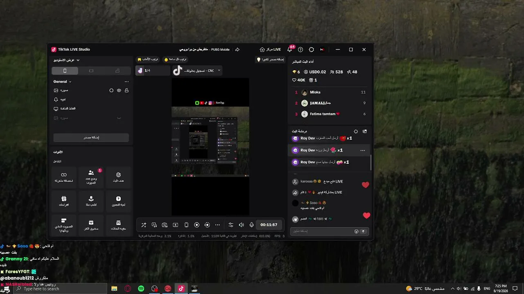Switch to landscape screen layout

click(91, 71)
